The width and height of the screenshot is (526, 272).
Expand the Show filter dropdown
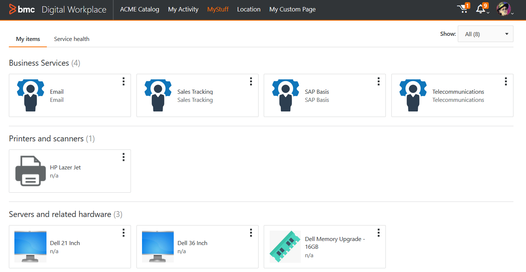[x=485, y=34]
